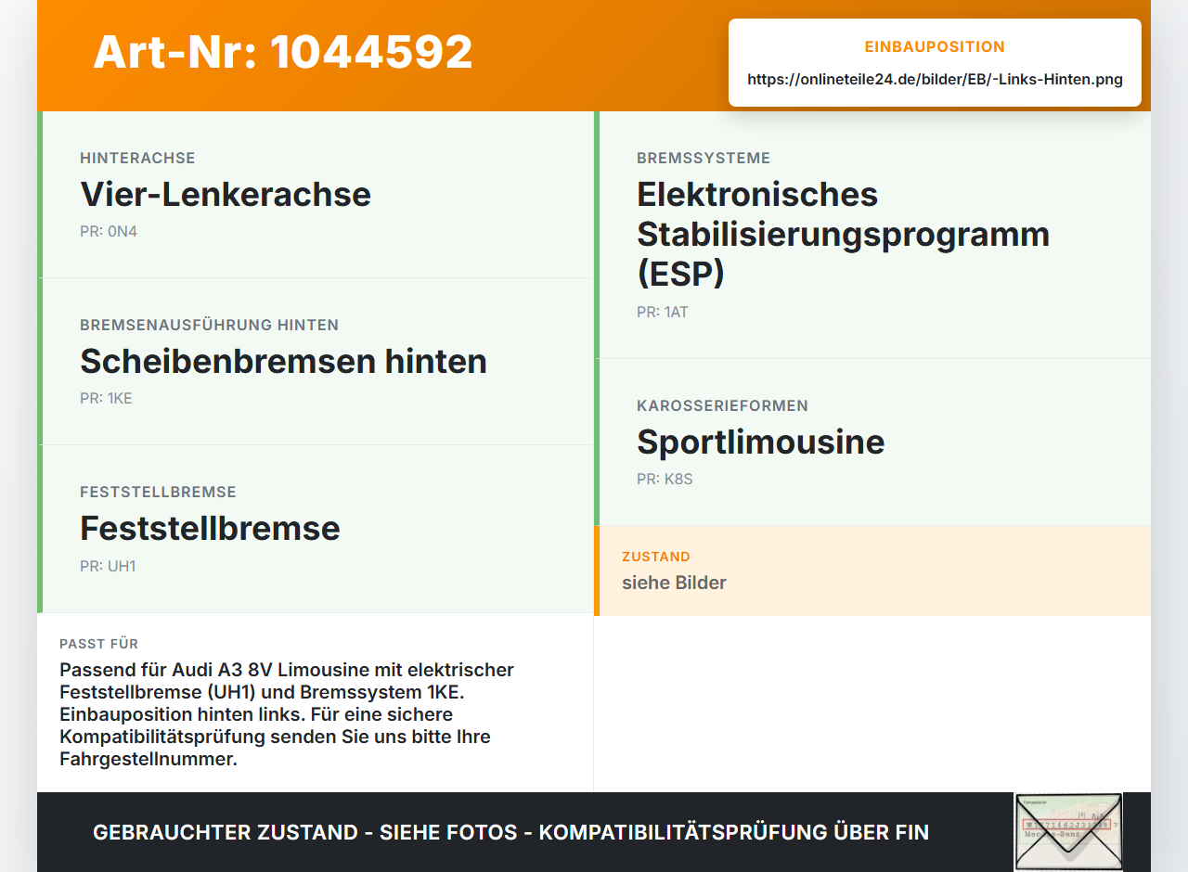Click the envelope icon in the footer
The height and width of the screenshot is (872, 1188).
[1068, 832]
